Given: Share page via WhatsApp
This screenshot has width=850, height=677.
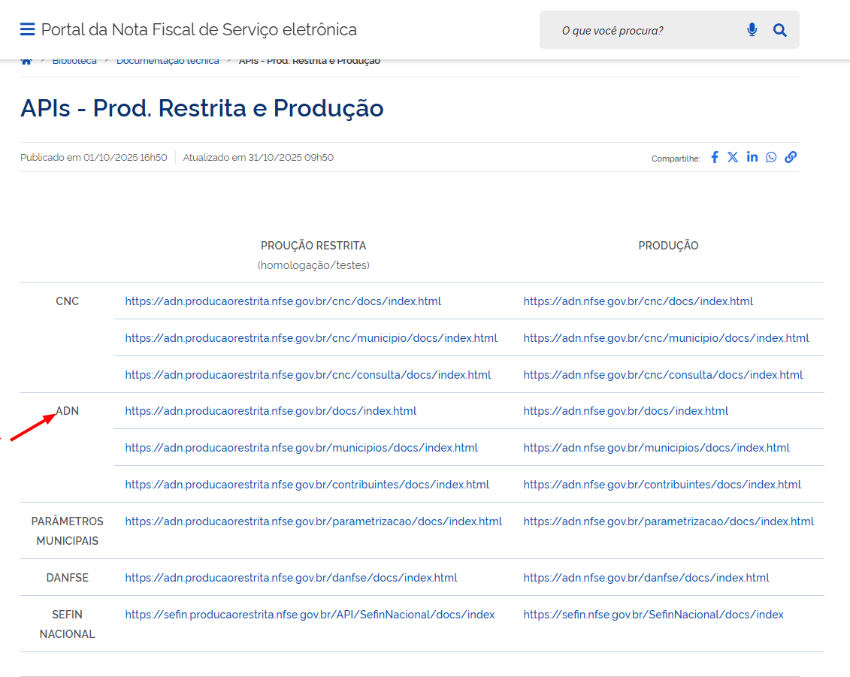Looking at the screenshot, I should point(771,157).
